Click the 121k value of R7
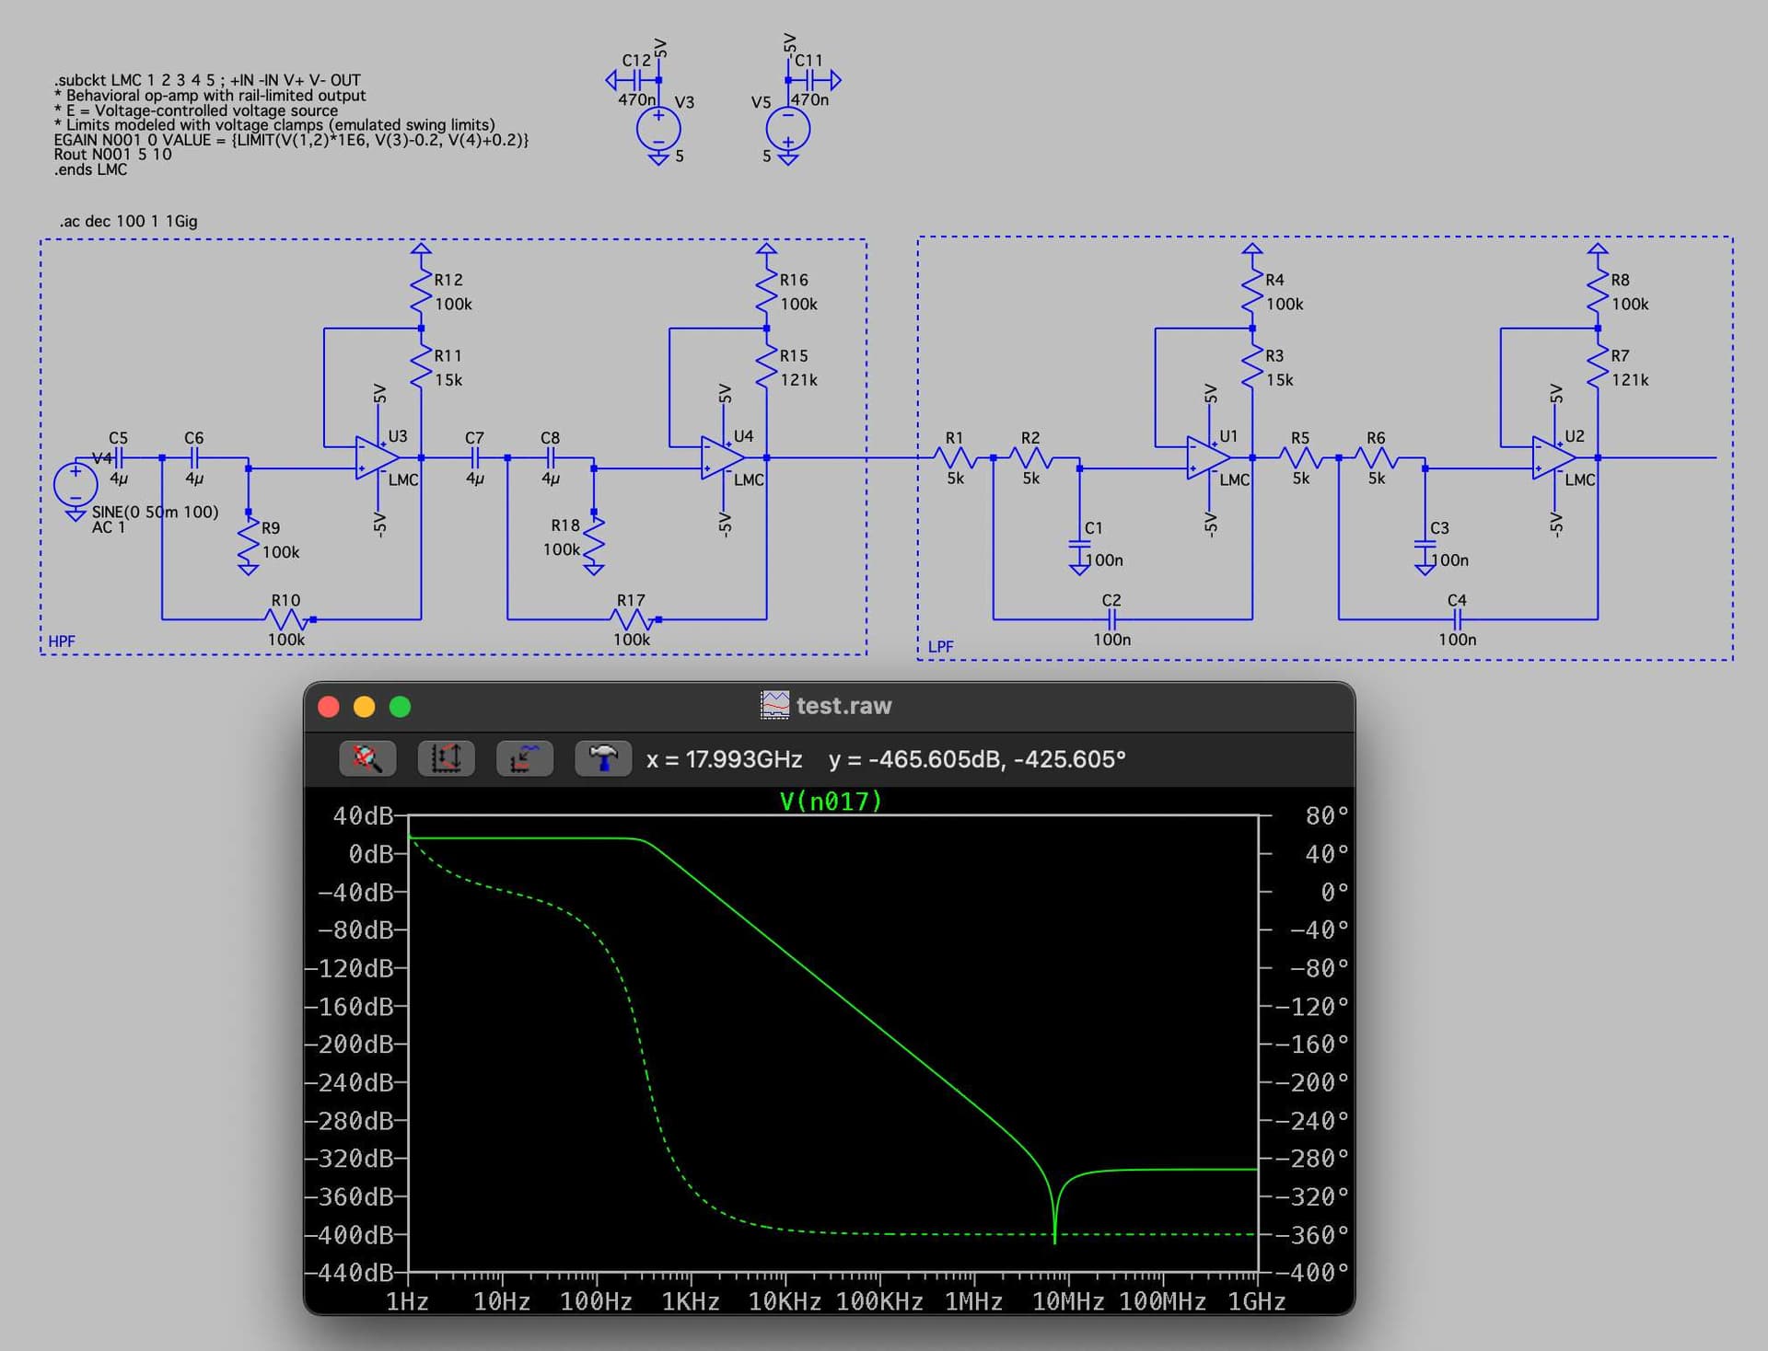 pyautogui.click(x=1631, y=380)
